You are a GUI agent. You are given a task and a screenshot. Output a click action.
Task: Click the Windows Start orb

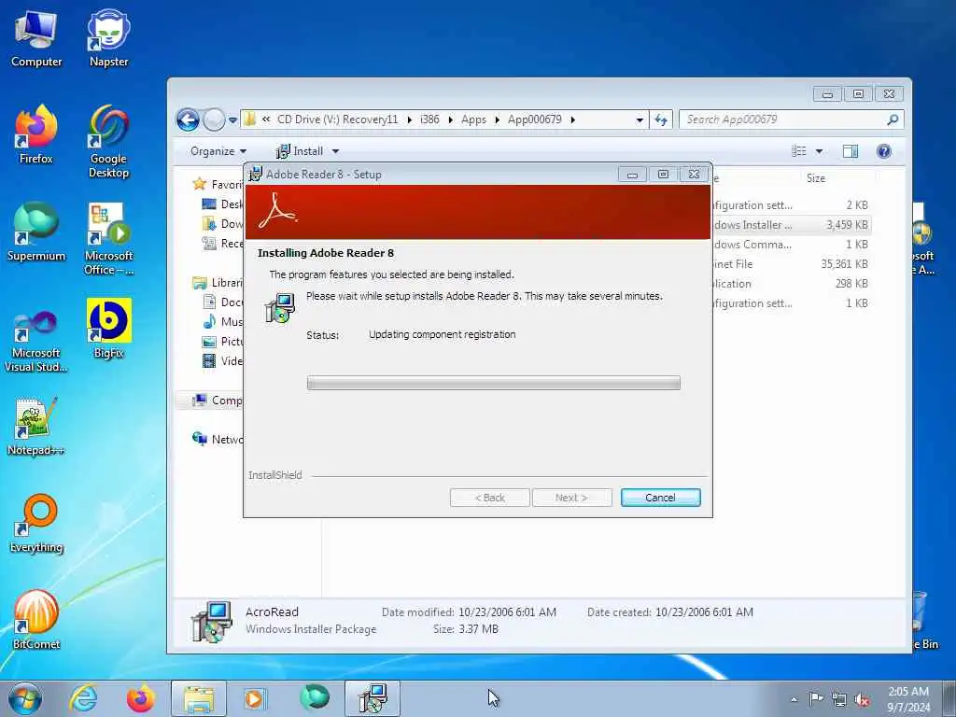(x=25, y=698)
